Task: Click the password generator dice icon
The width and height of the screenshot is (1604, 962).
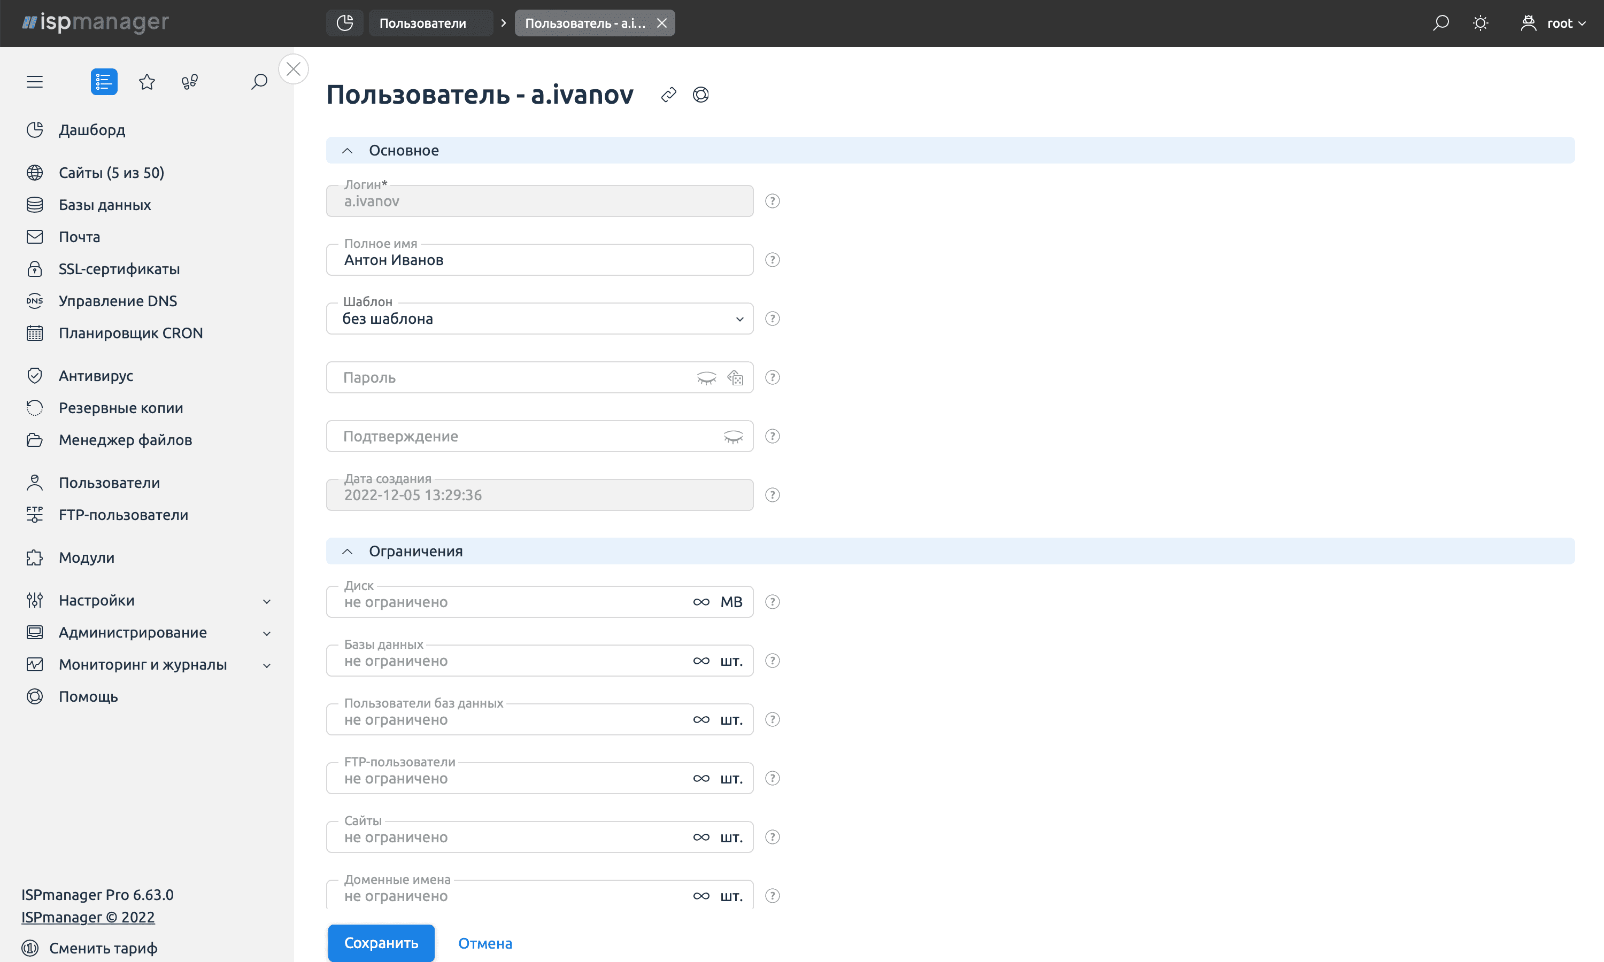Action: [x=735, y=377]
